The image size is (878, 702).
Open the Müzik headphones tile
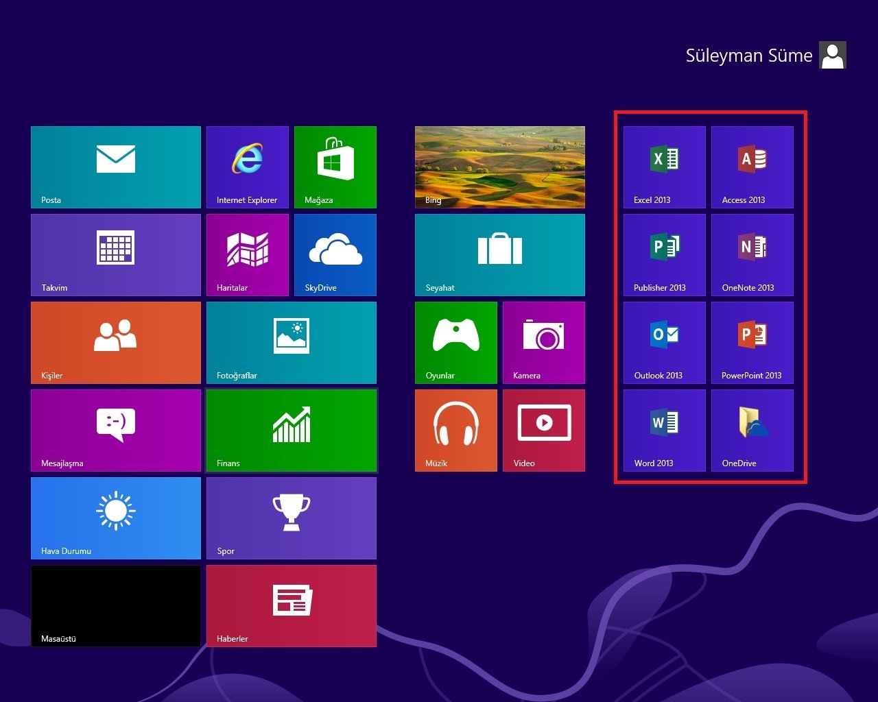click(455, 430)
